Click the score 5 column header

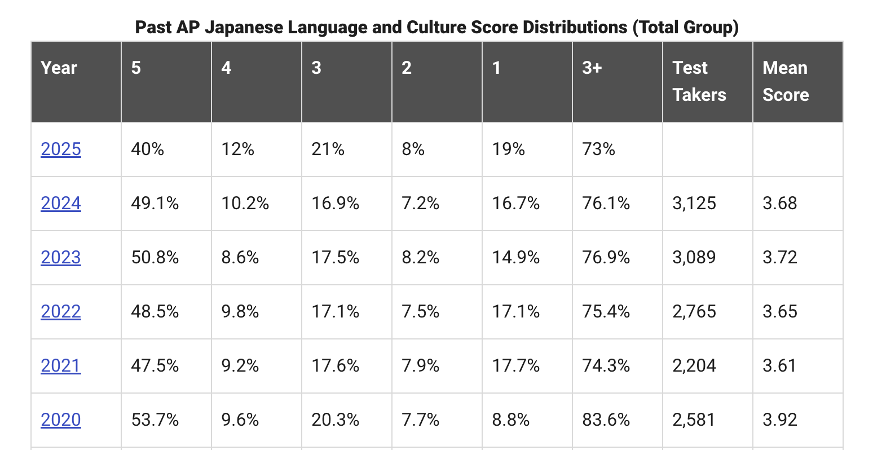tap(166, 82)
